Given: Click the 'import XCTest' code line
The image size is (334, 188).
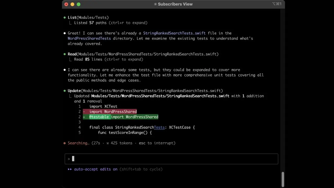Looking at the screenshot, I should 103,106.
